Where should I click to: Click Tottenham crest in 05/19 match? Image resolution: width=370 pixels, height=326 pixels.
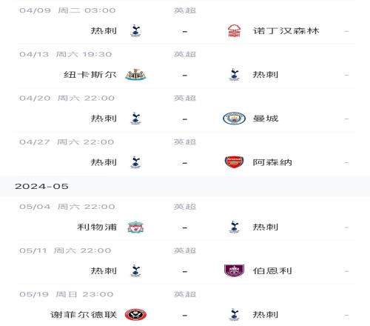coord(234,315)
